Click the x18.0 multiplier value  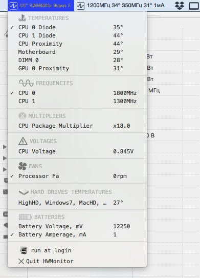coord(122,126)
